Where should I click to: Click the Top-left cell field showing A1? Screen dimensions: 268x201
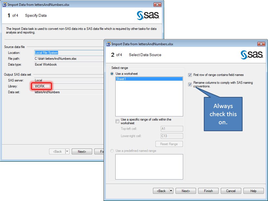point(172,129)
